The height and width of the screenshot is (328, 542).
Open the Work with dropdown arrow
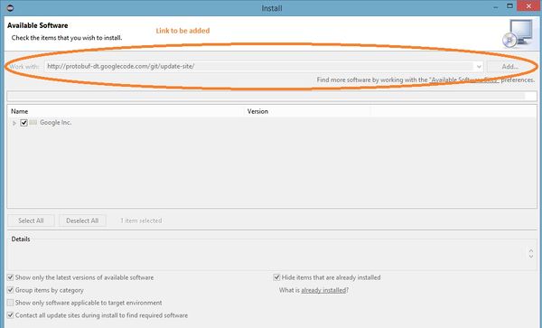coord(479,66)
